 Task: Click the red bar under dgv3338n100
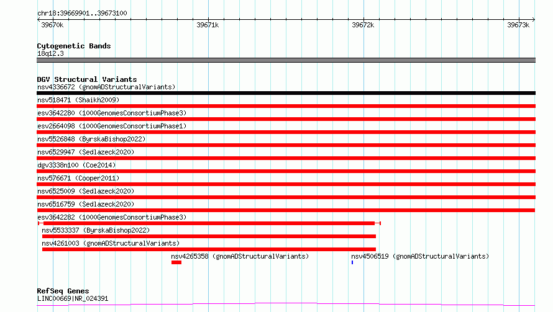click(x=286, y=171)
